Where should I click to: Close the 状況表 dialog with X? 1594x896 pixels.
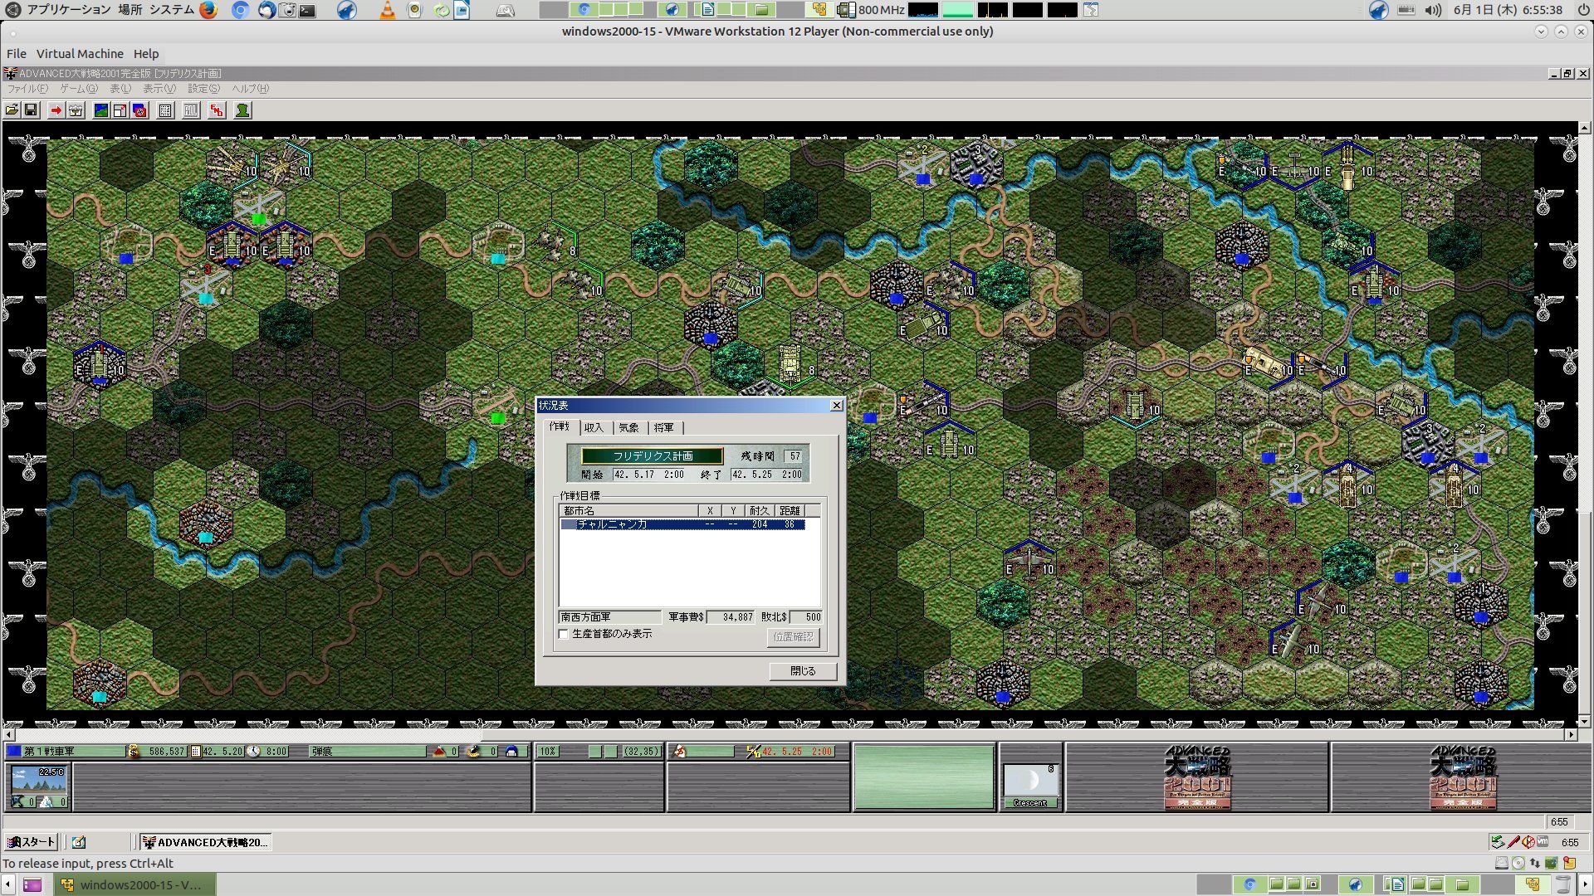click(x=837, y=406)
